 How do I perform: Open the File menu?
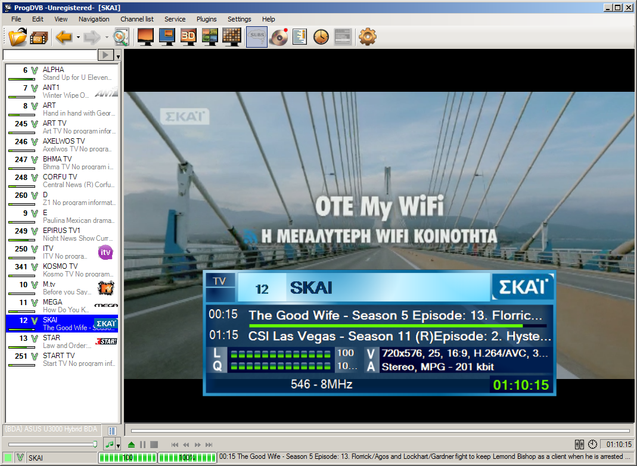point(16,19)
